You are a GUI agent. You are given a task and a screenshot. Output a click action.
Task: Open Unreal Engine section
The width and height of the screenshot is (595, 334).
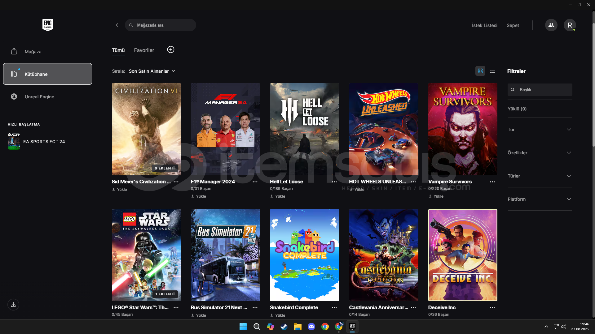47,96
